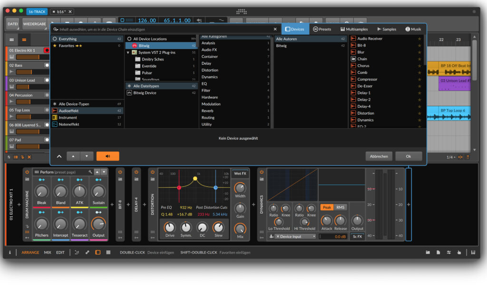Toggle the 03 Unison Lead track button
Screen dimensions: 487x293
click(x=47, y=80)
